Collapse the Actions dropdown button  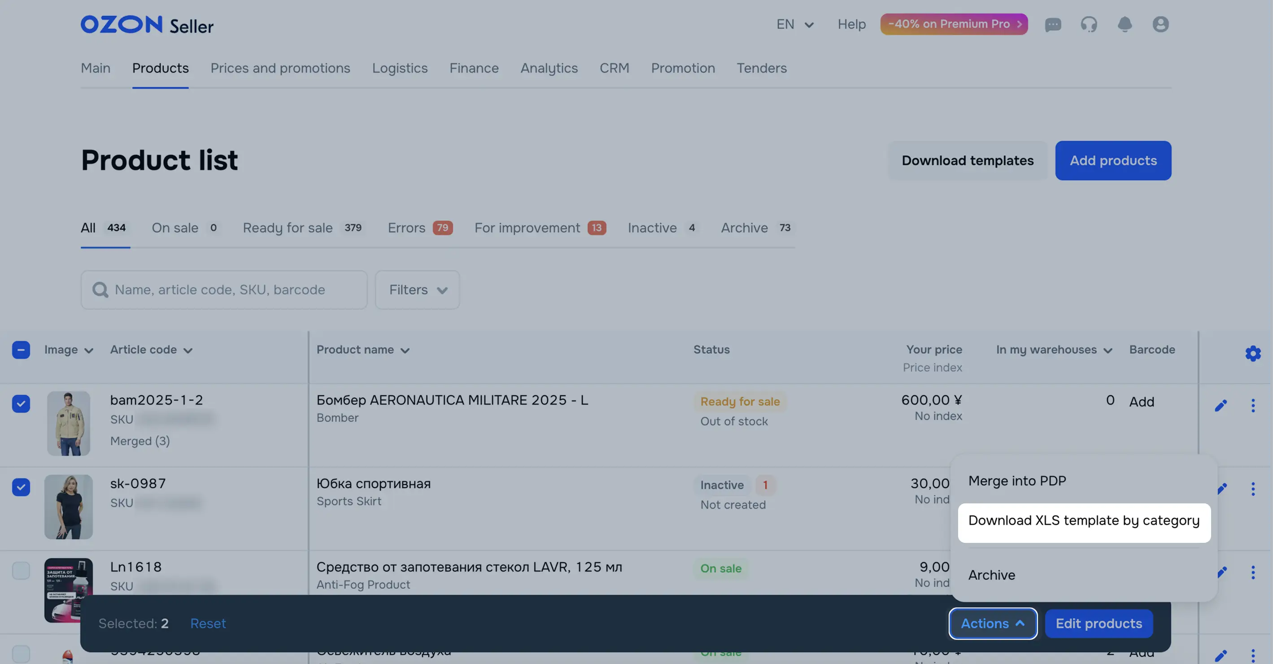pyautogui.click(x=992, y=624)
